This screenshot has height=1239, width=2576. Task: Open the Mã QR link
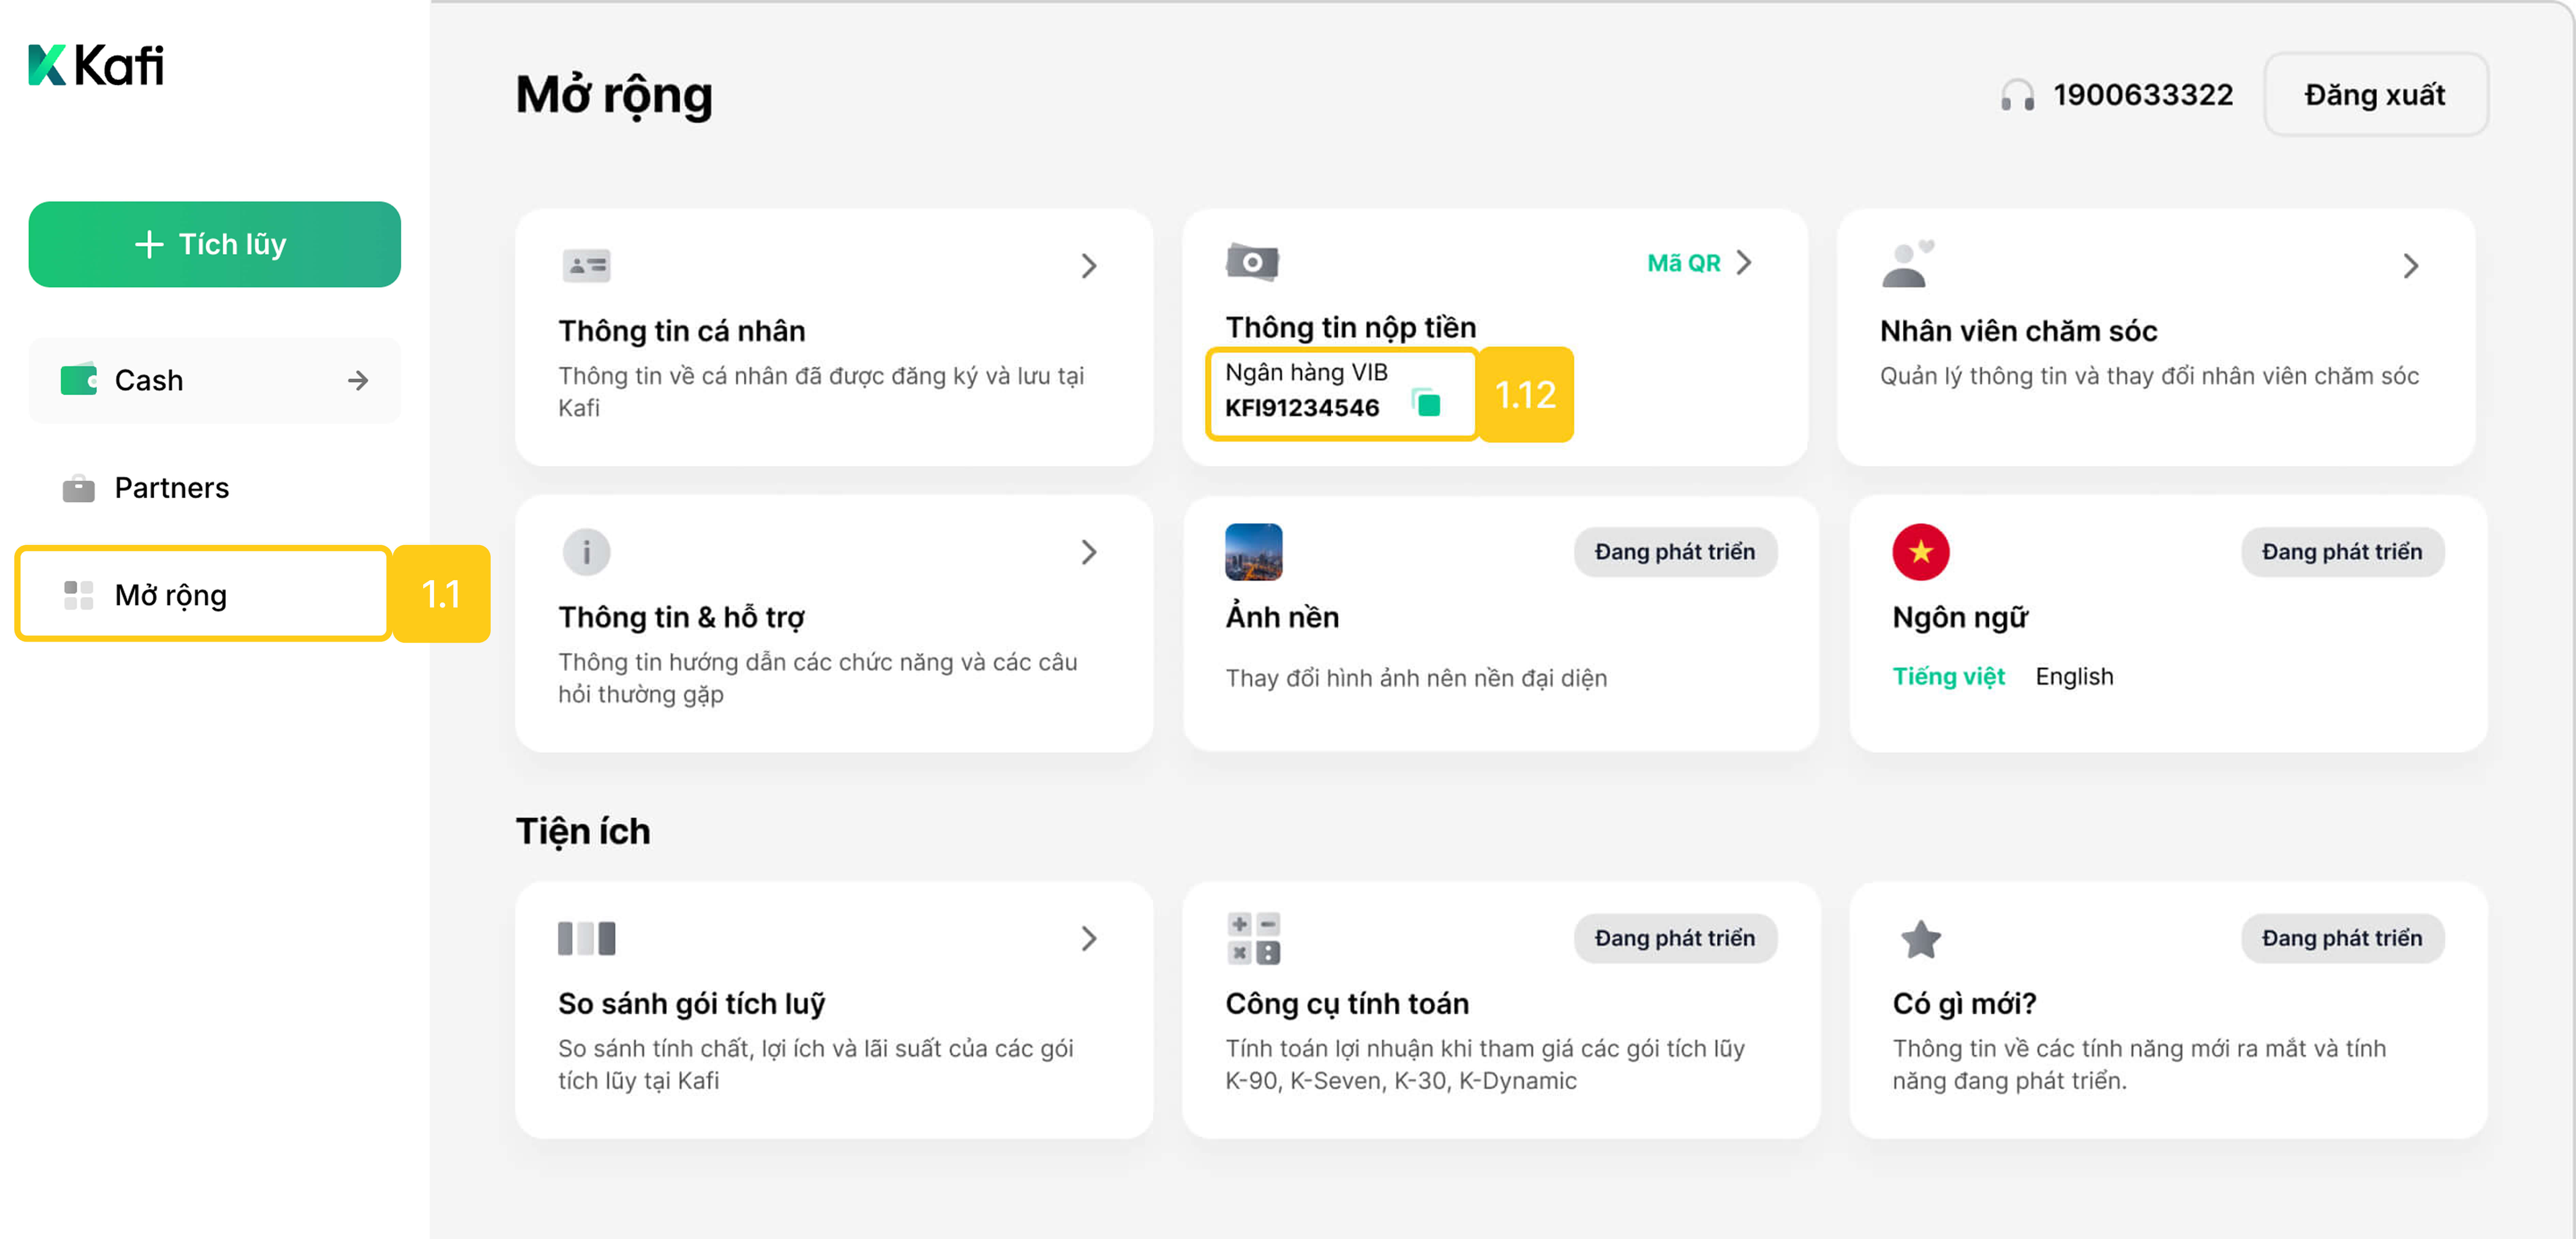[1684, 263]
